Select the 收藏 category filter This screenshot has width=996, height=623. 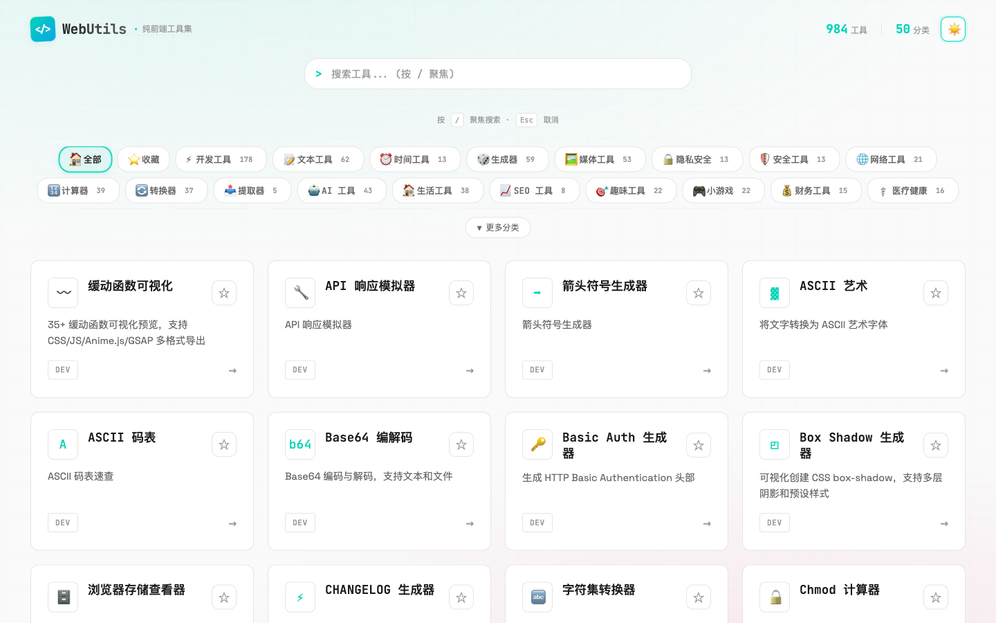point(143,159)
